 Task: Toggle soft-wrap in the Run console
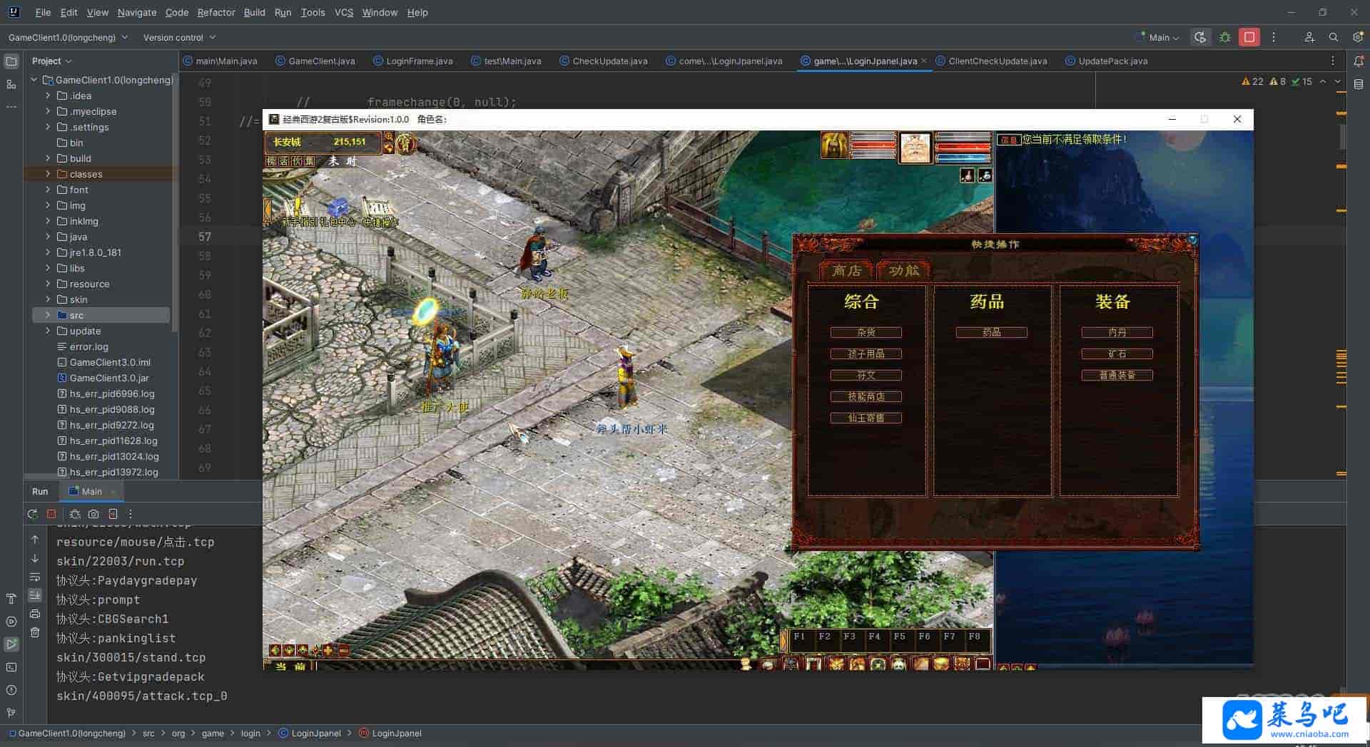[35, 577]
